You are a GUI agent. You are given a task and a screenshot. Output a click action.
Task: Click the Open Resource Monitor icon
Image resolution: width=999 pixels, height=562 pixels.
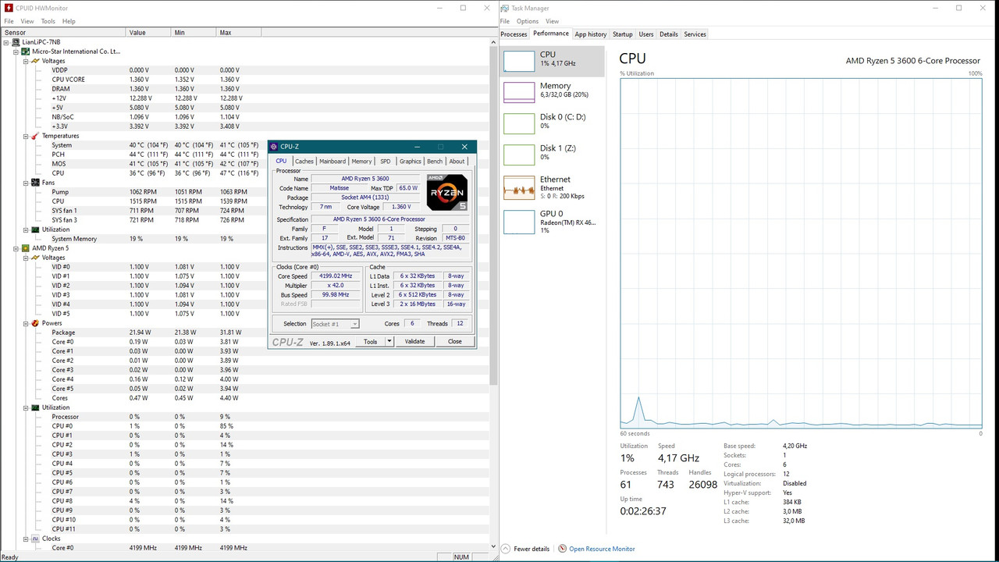pos(563,549)
